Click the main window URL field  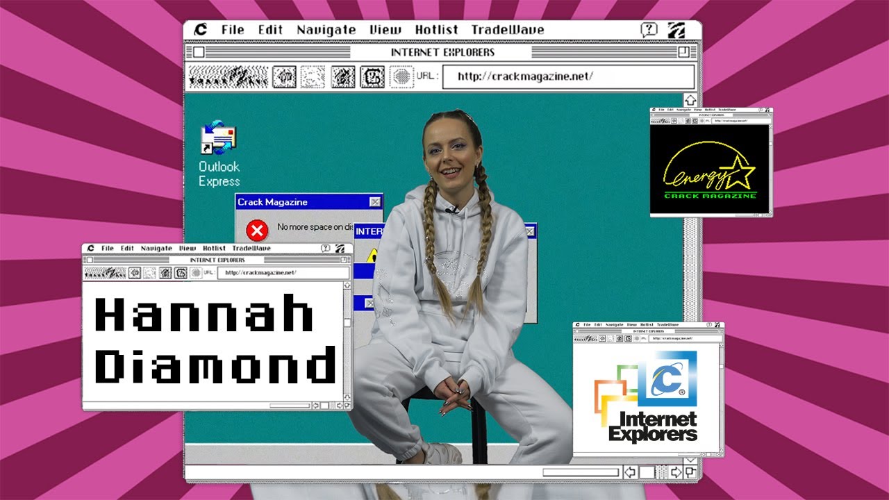pyautogui.click(x=568, y=76)
